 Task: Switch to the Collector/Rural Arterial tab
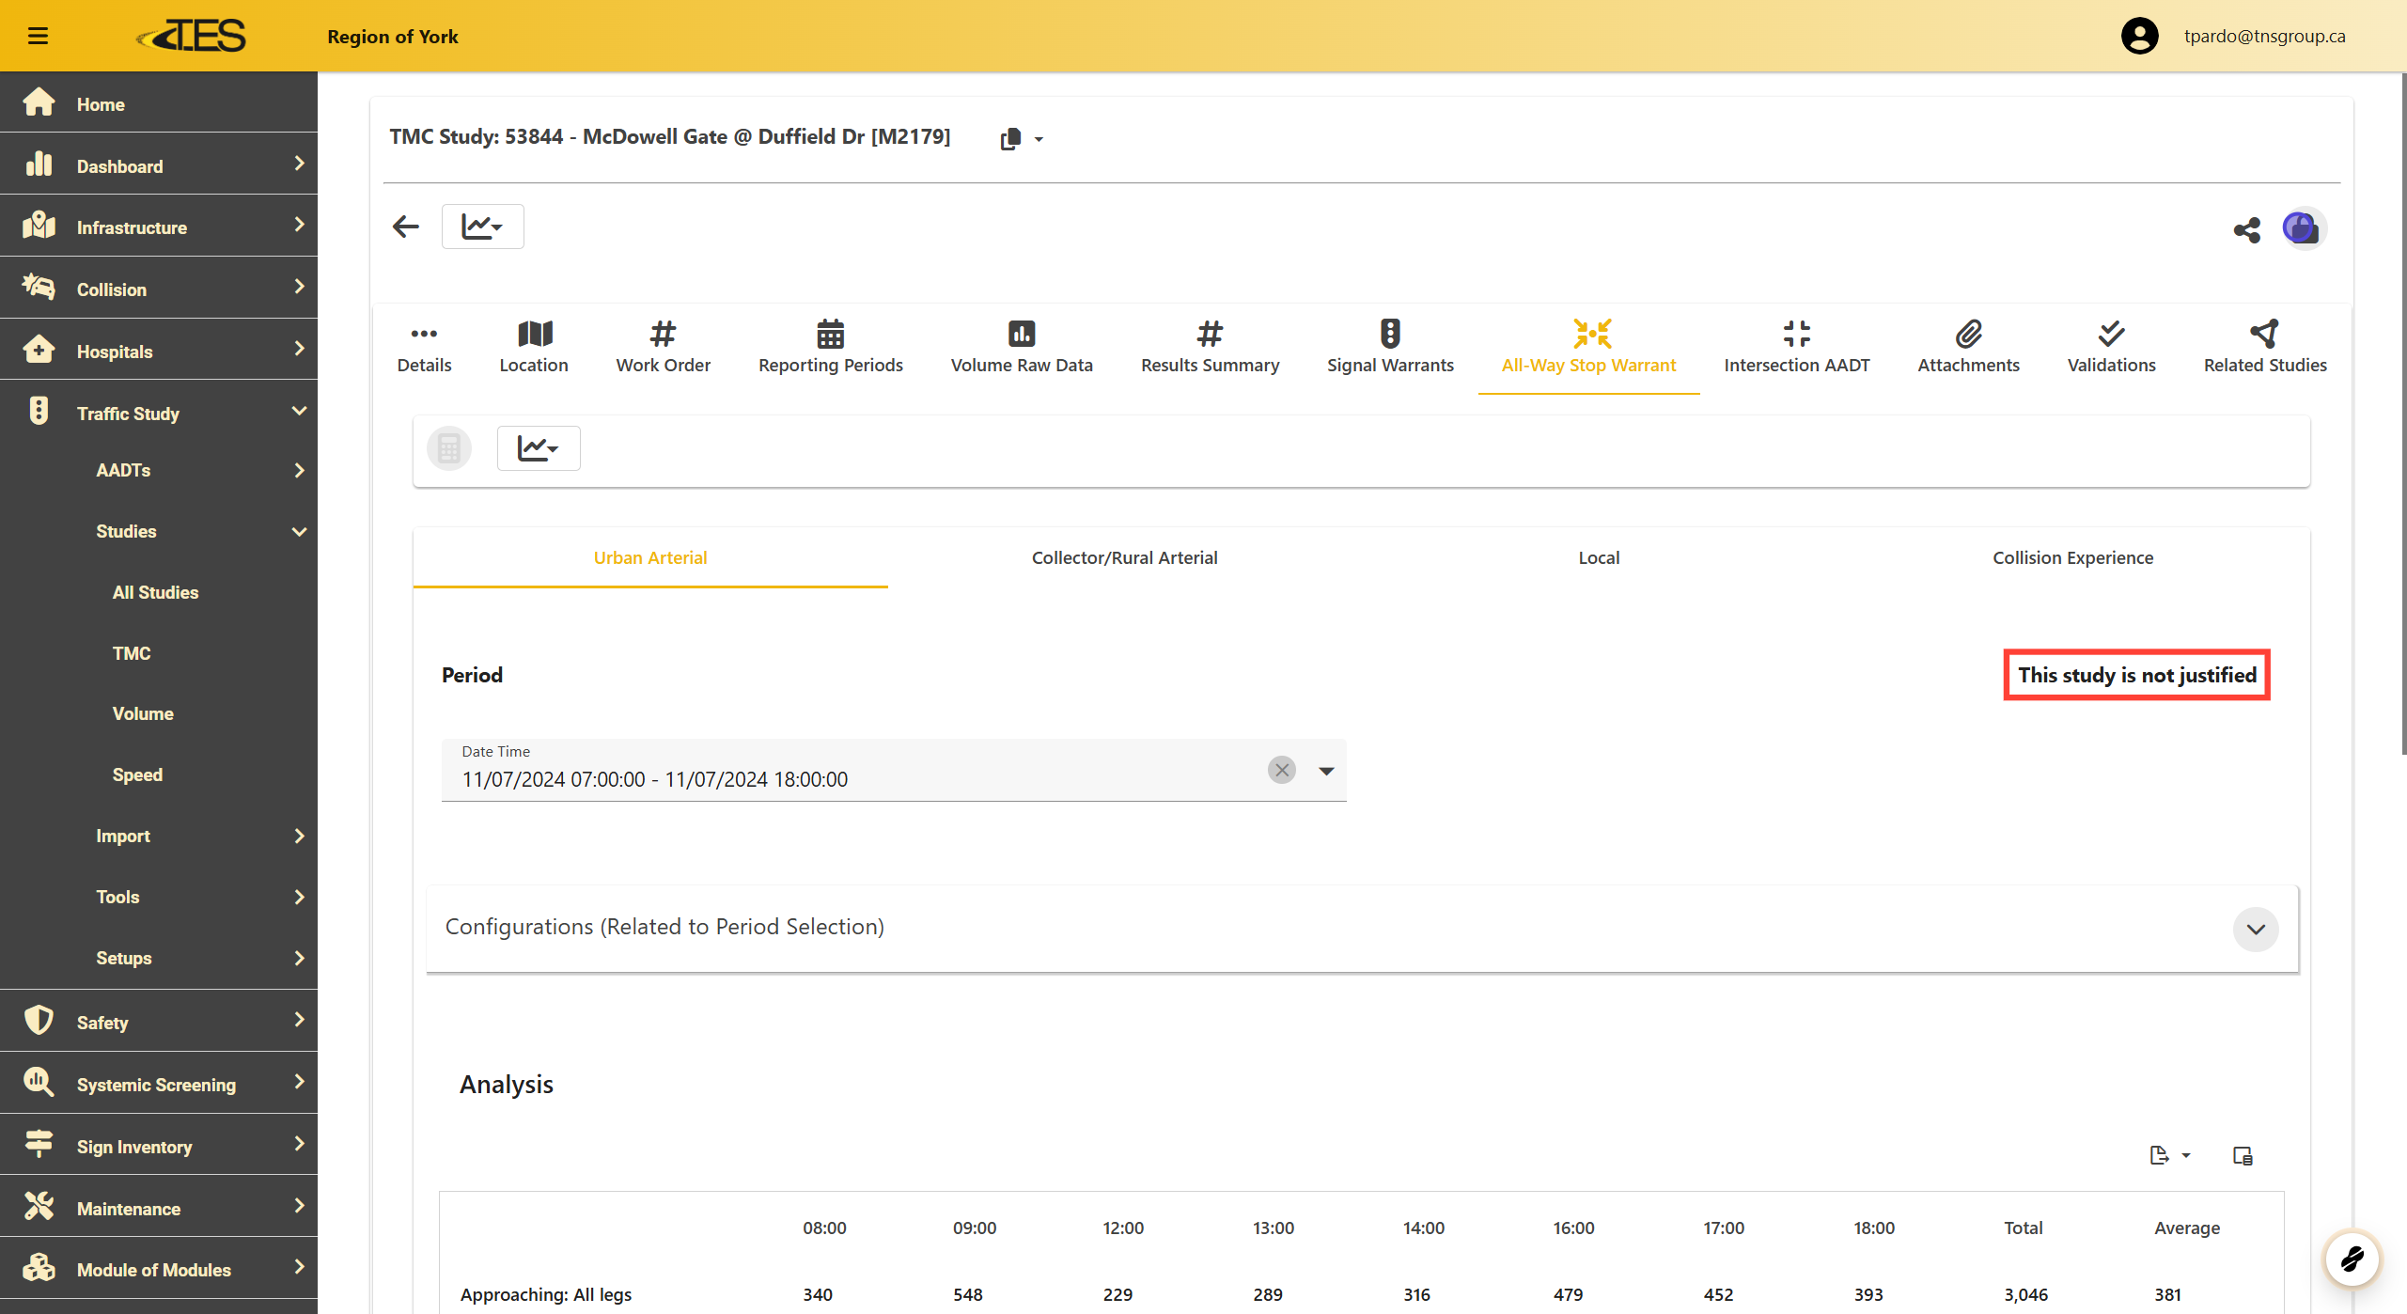[1124, 557]
